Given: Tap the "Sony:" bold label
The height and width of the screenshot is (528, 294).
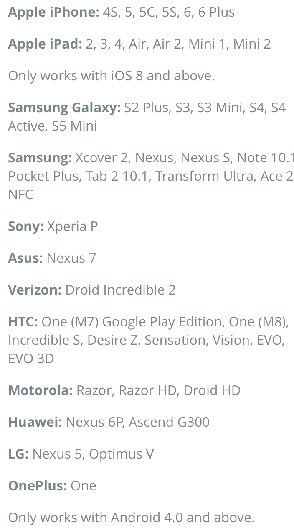Looking at the screenshot, I should coord(25,226).
